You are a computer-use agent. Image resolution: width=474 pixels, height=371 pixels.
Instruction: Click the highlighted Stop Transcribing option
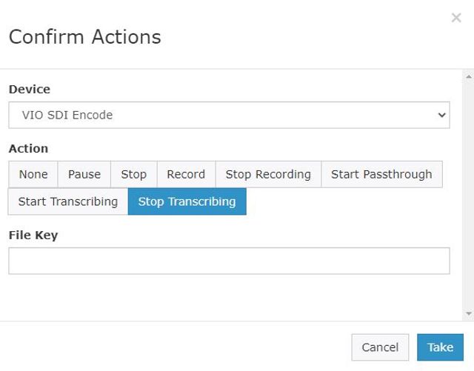[187, 201]
